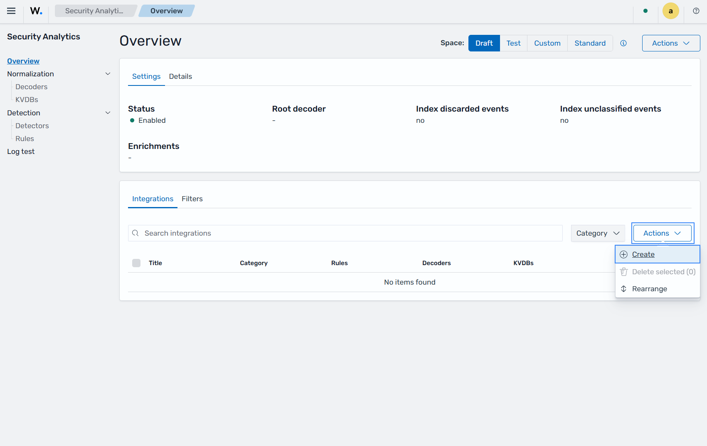Open the top Actions dropdown by Space
This screenshot has height=446, width=707.
[x=671, y=43]
